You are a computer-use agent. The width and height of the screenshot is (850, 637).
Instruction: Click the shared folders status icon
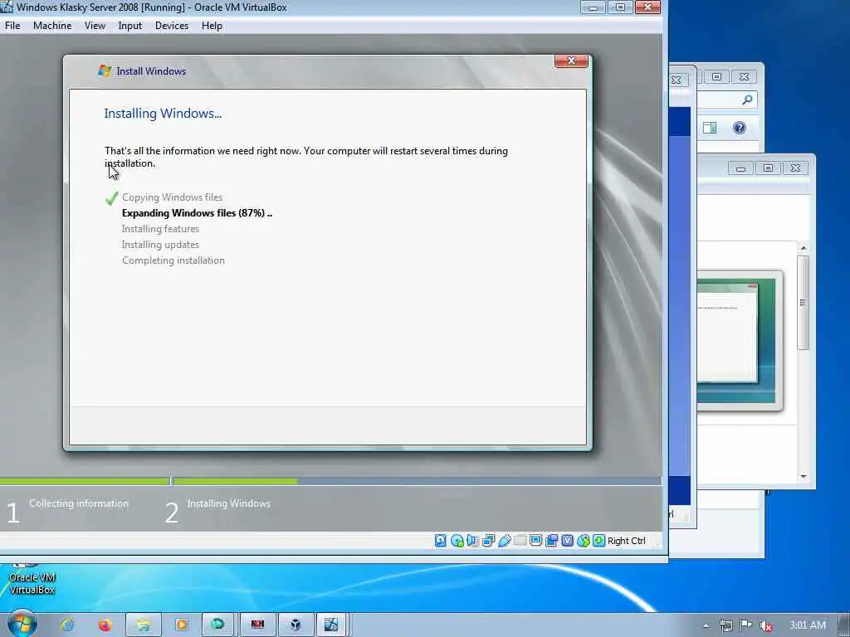520,541
